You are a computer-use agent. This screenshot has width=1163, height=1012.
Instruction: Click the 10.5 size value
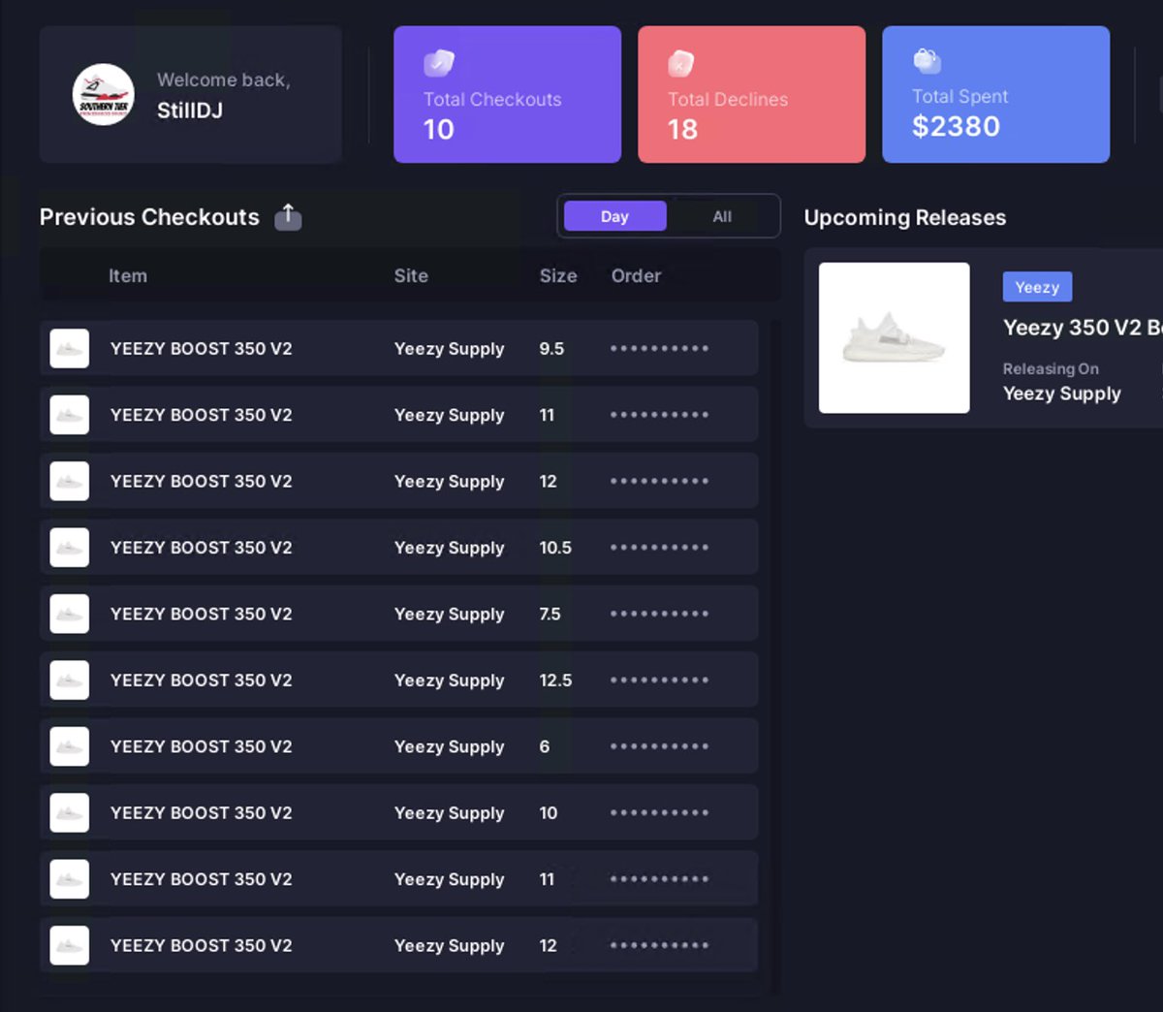pyautogui.click(x=555, y=548)
